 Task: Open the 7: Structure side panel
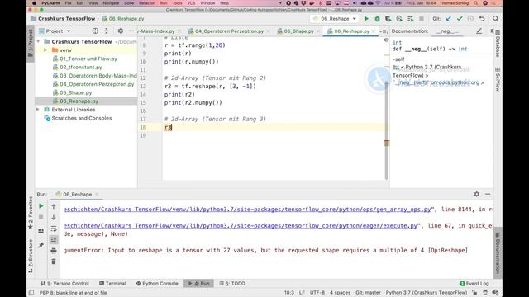(31, 256)
